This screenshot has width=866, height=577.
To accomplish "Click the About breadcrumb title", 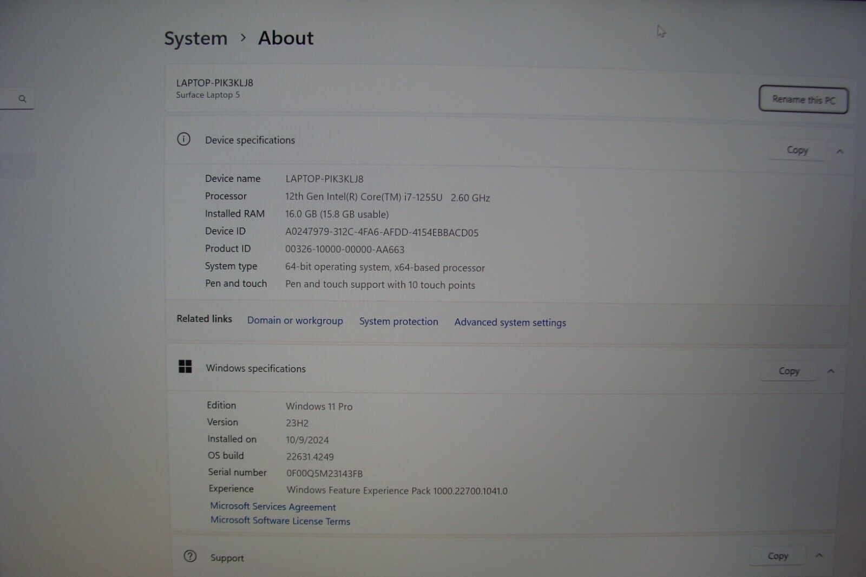I will (x=286, y=38).
